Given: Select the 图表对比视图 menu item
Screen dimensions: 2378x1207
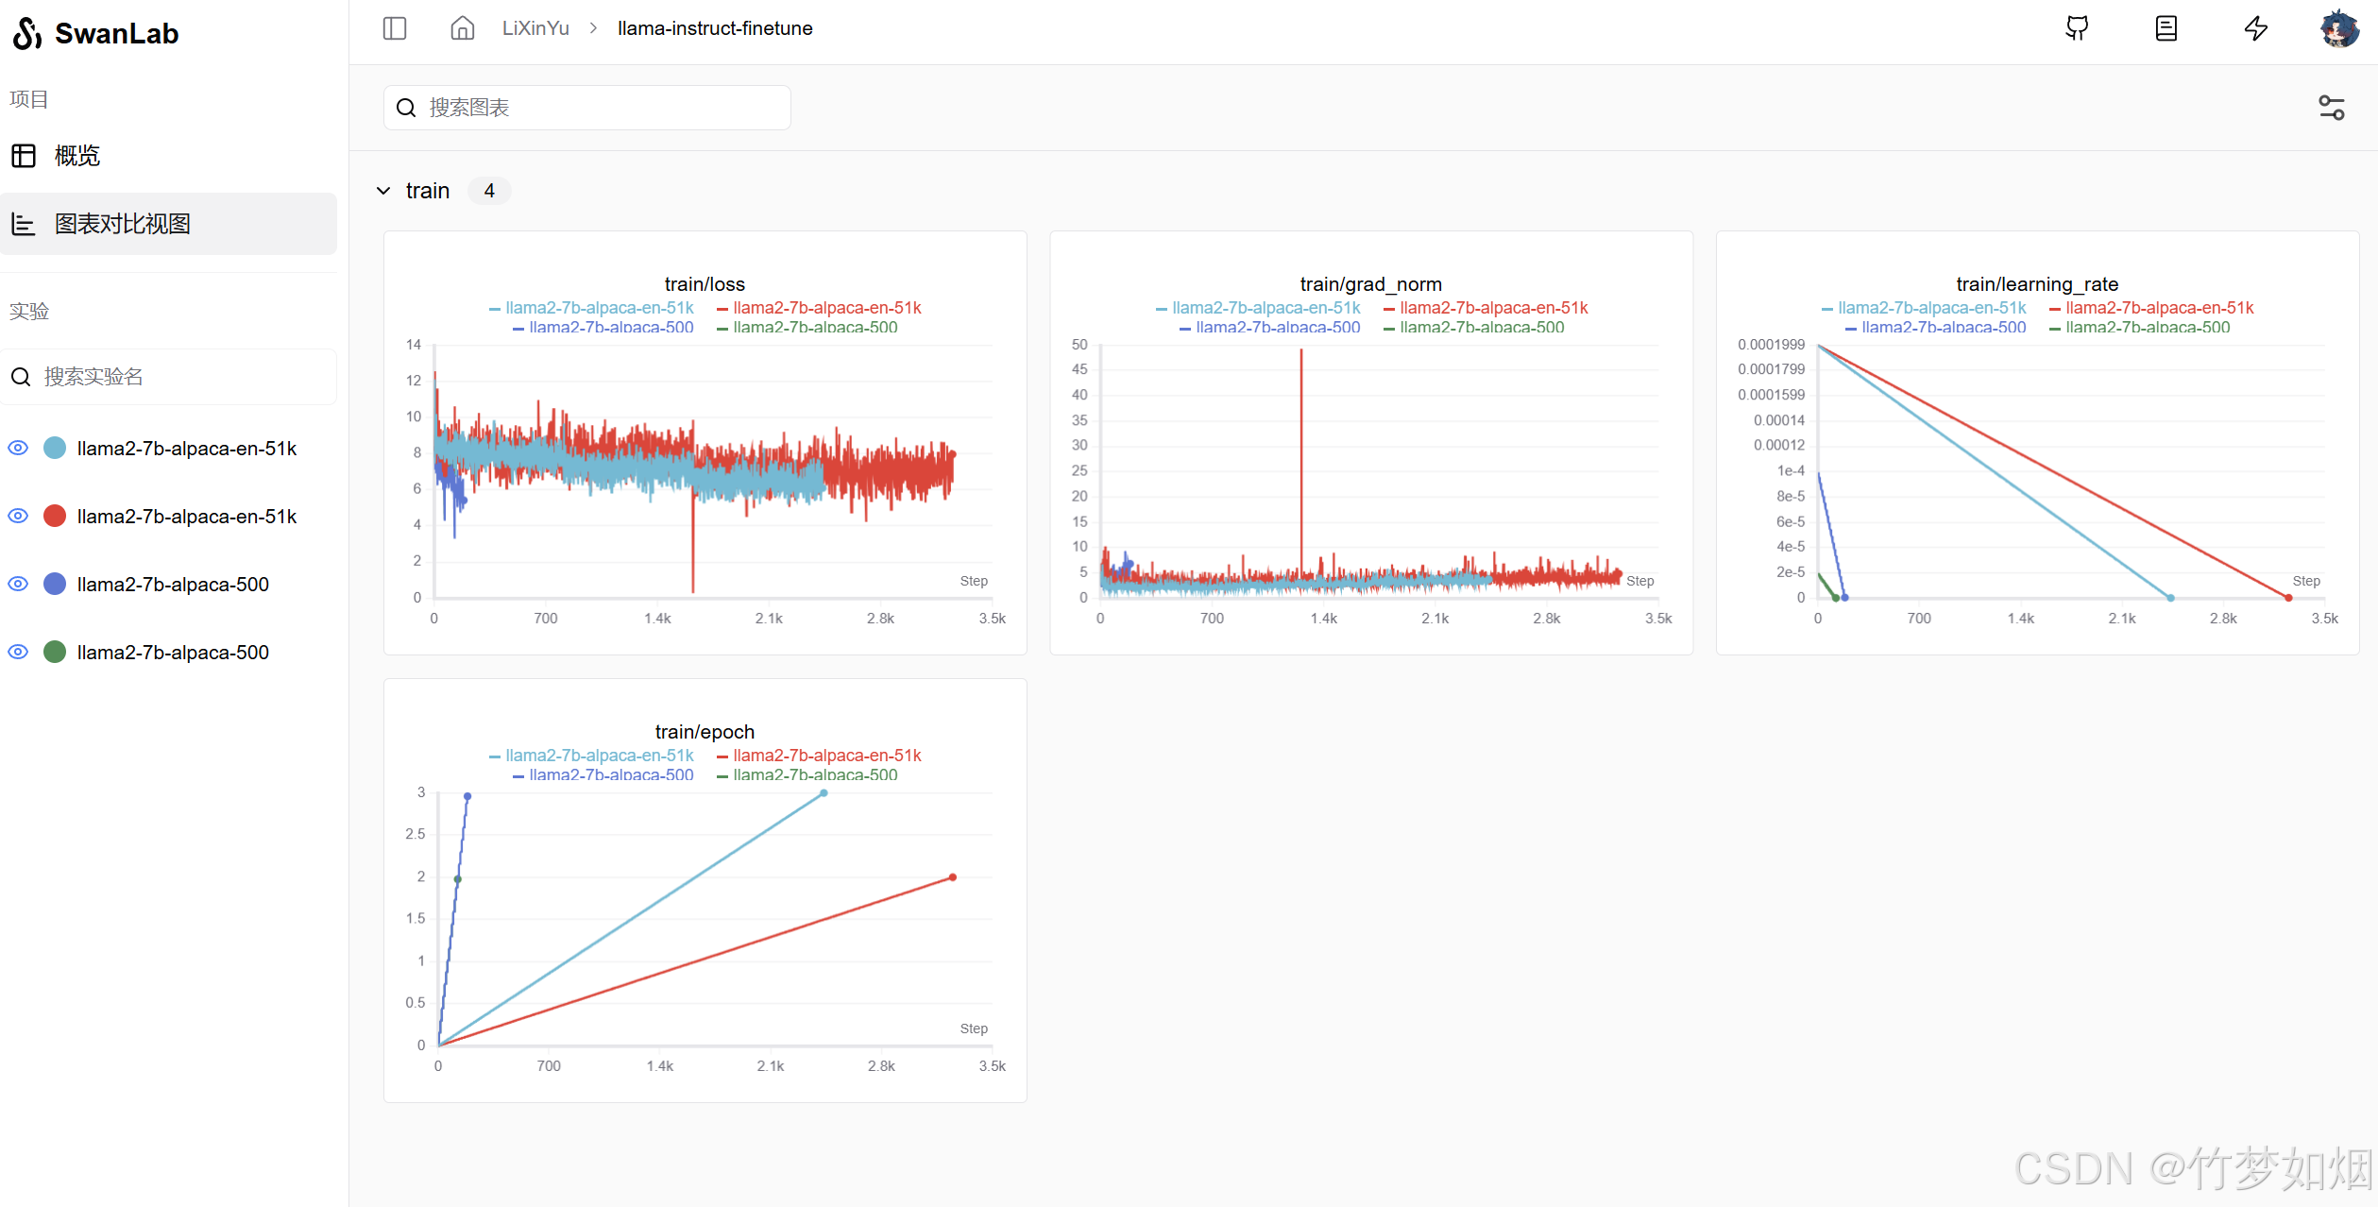Looking at the screenshot, I should coord(123,224).
